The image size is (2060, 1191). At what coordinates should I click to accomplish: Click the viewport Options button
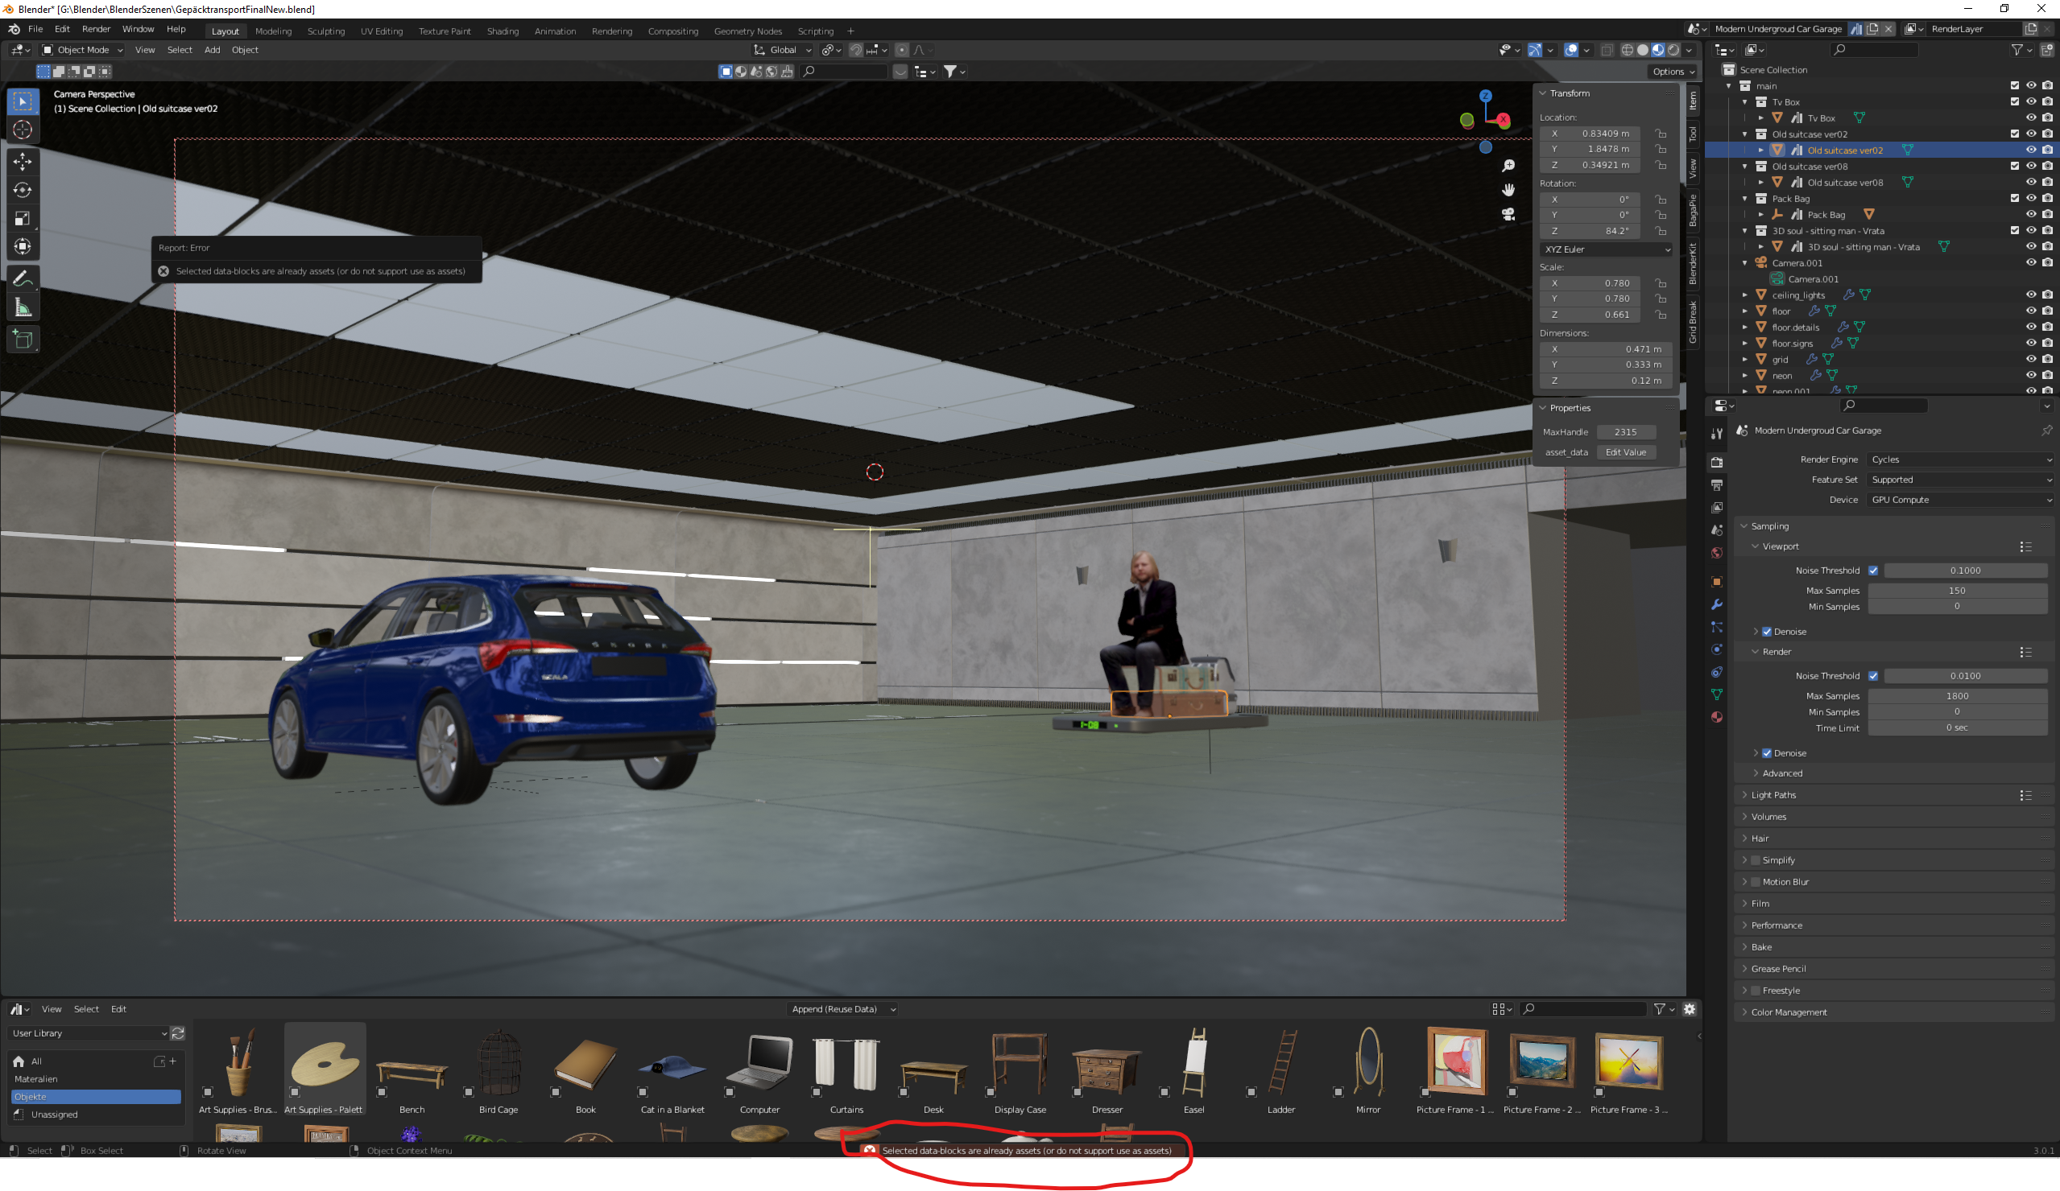(1672, 72)
